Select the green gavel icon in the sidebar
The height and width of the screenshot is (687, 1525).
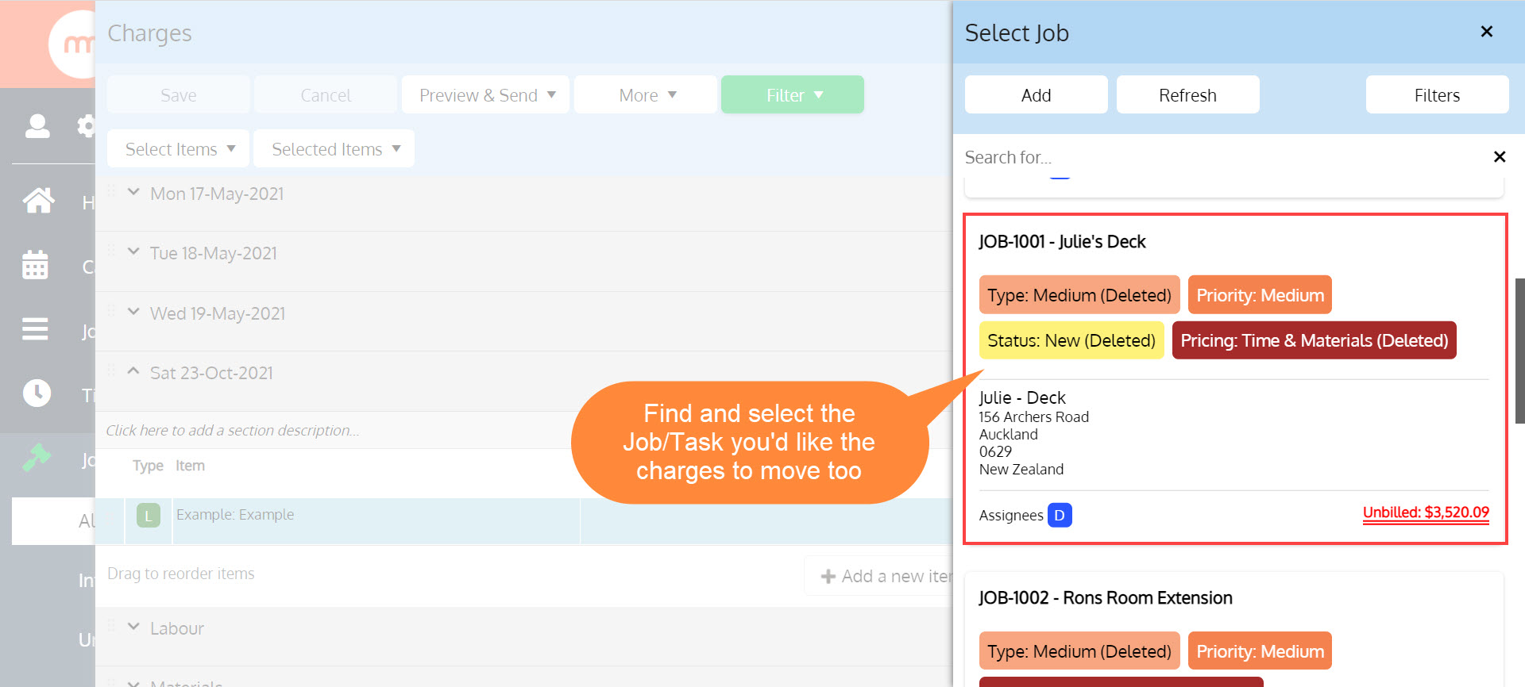[37, 458]
